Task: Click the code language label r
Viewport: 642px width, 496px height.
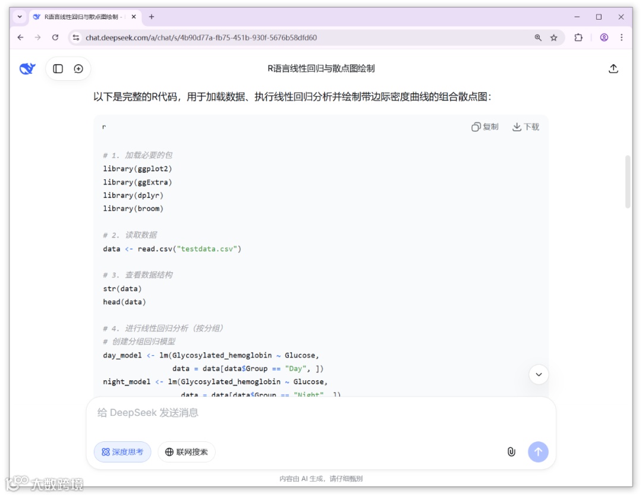Action: point(104,127)
